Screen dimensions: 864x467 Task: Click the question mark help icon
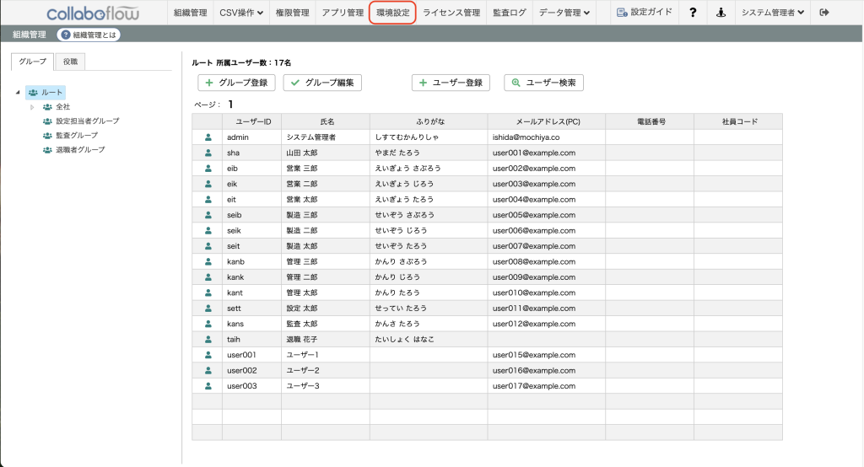[692, 13]
